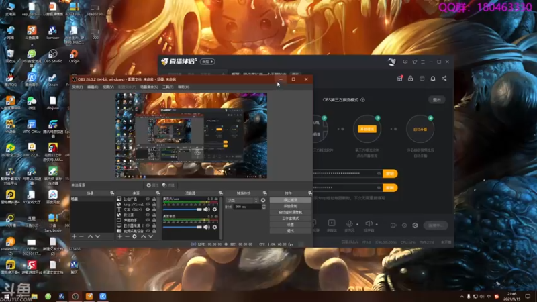Click the transition duration 300 ms field
Screen dimensions: 537x302
248,207
